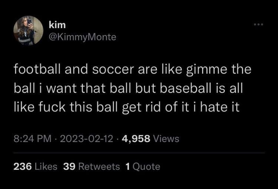The height and width of the screenshot is (189, 278).
Task: Click the tweet line starting "football and soccer"
Action: [132, 69]
